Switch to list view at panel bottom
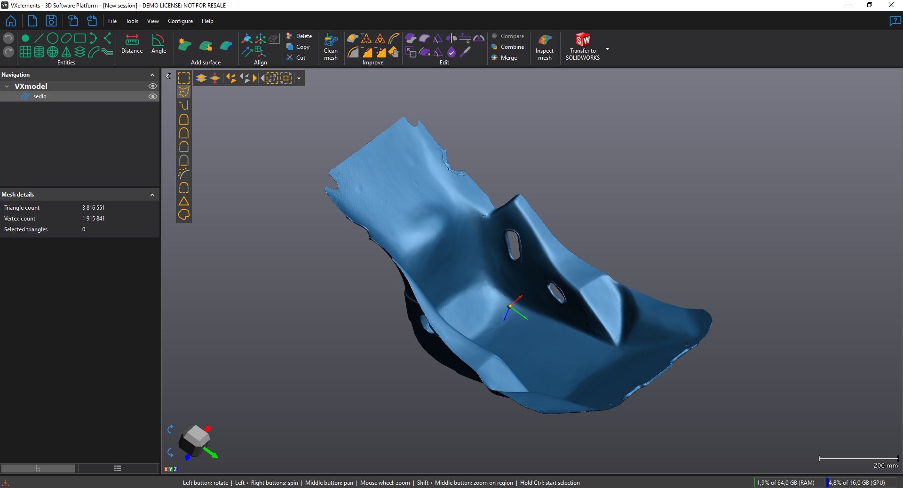This screenshot has width=903, height=488. click(x=118, y=468)
